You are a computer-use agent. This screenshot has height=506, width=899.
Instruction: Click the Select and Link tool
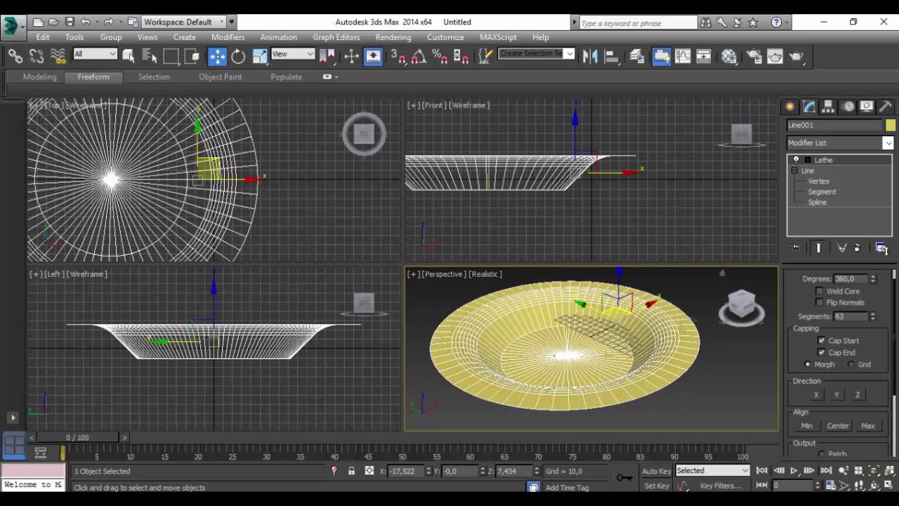click(x=15, y=56)
